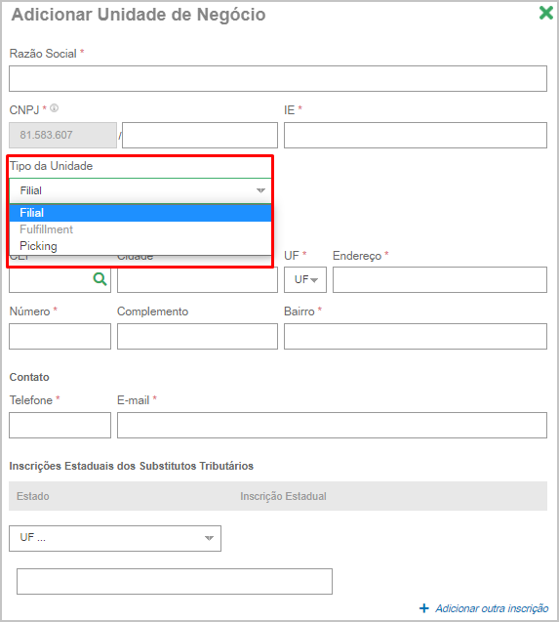The image size is (559, 622).
Task: Select Filial option in dropdown list
Action: coord(140,213)
